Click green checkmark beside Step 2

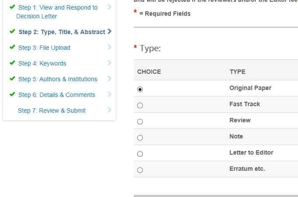[x=12, y=31]
